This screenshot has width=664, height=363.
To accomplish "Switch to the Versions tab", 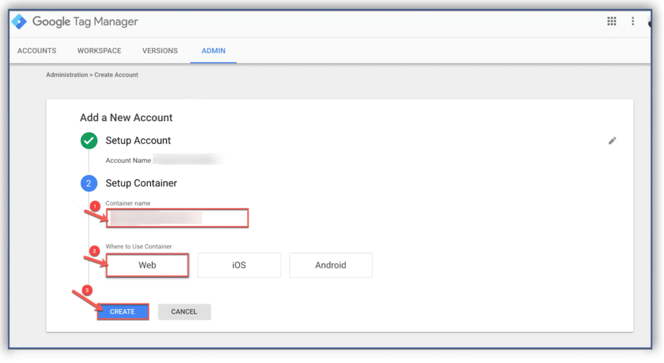I will tap(160, 51).
